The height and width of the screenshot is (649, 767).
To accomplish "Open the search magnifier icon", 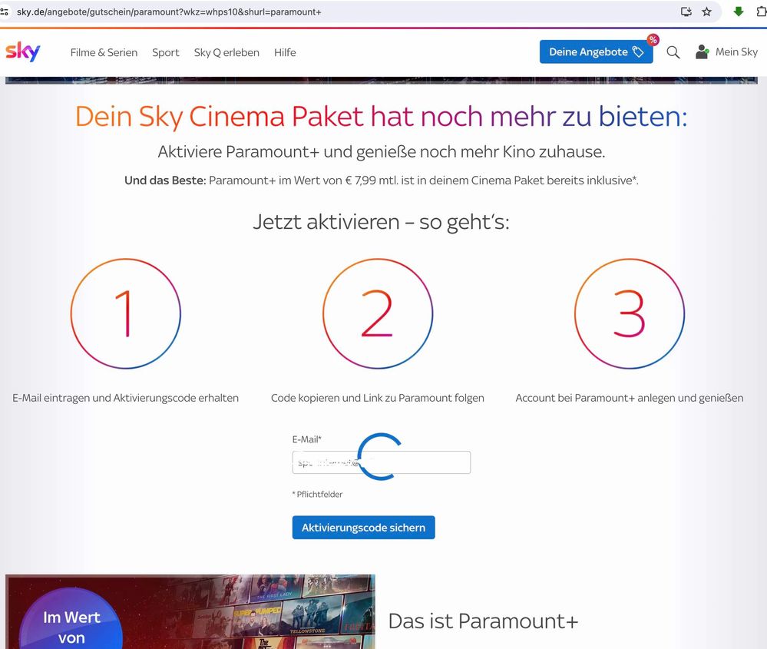I will coord(673,52).
